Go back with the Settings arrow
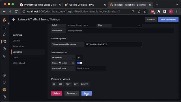 (14, 20)
